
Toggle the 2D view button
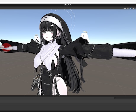tap(128, 9)
